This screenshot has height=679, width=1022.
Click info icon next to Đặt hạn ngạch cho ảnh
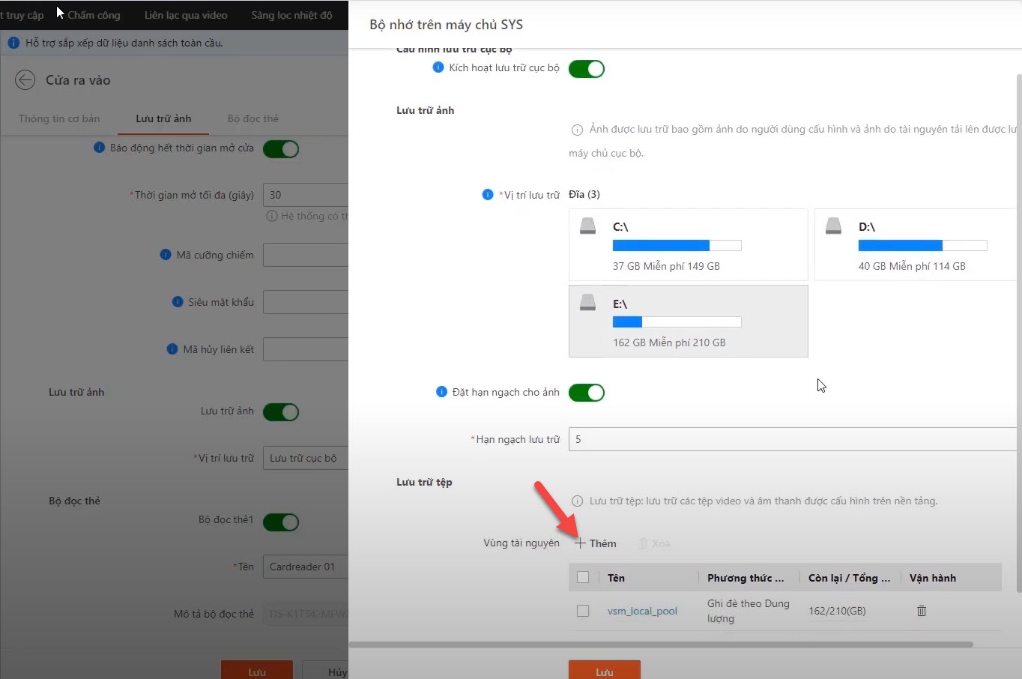pos(441,392)
